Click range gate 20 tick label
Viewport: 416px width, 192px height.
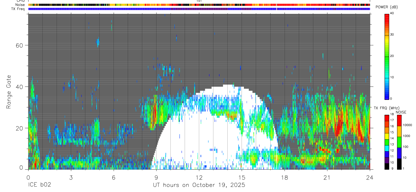[19, 128]
